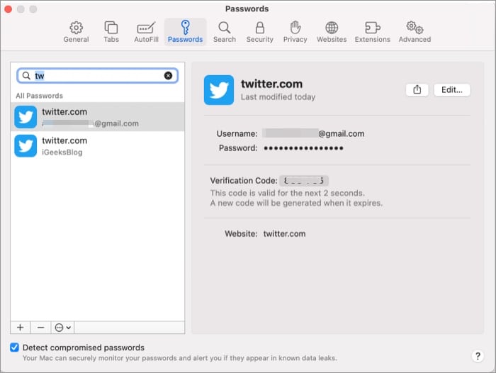Go to the Security preferences tab
Image resolution: width=496 pixels, height=373 pixels.
click(260, 32)
